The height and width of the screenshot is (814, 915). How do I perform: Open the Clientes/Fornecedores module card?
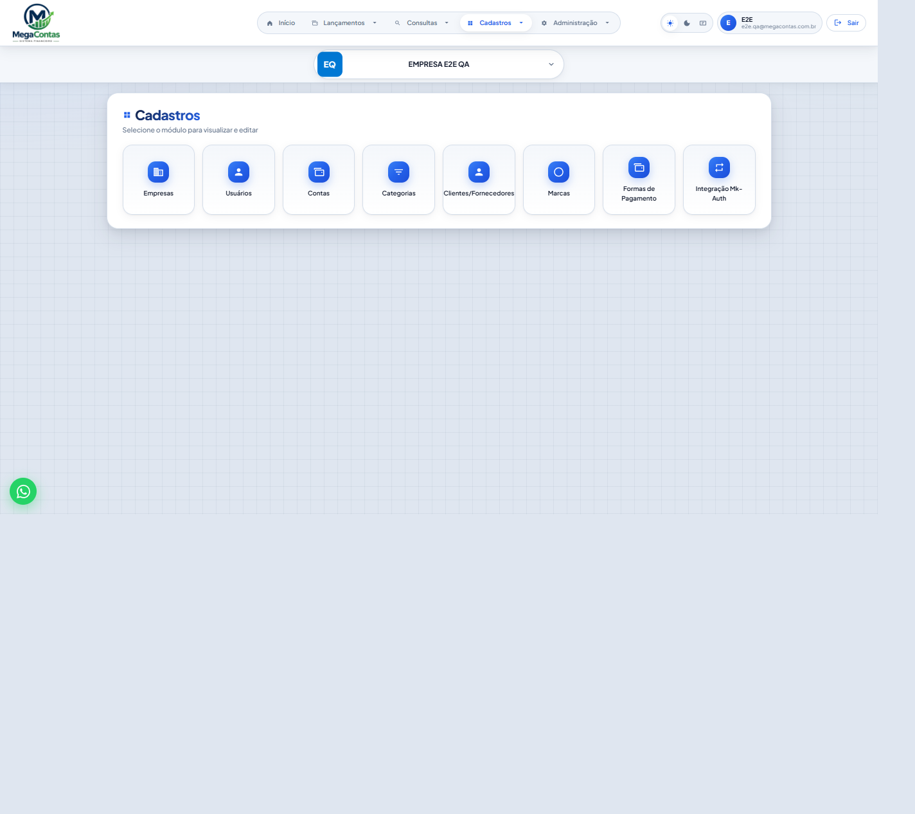tap(479, 179)
